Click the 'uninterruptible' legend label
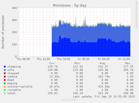 [x=20, y=87]
